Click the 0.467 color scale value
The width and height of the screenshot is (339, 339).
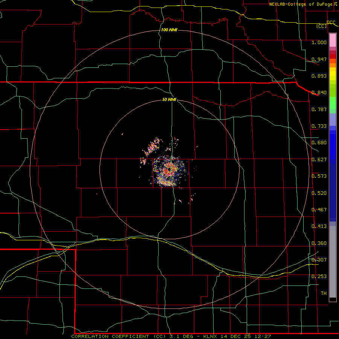pyautogui.click(x=319, y=210)
